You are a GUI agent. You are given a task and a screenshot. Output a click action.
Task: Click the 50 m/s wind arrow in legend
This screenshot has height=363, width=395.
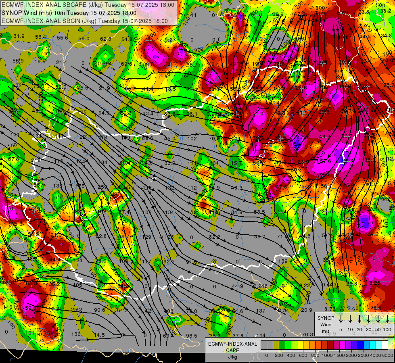click(378, 319)
